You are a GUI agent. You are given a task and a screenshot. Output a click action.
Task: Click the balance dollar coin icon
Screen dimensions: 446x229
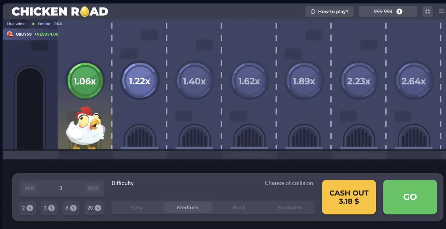pyautogui.click(x=399, y=12)
